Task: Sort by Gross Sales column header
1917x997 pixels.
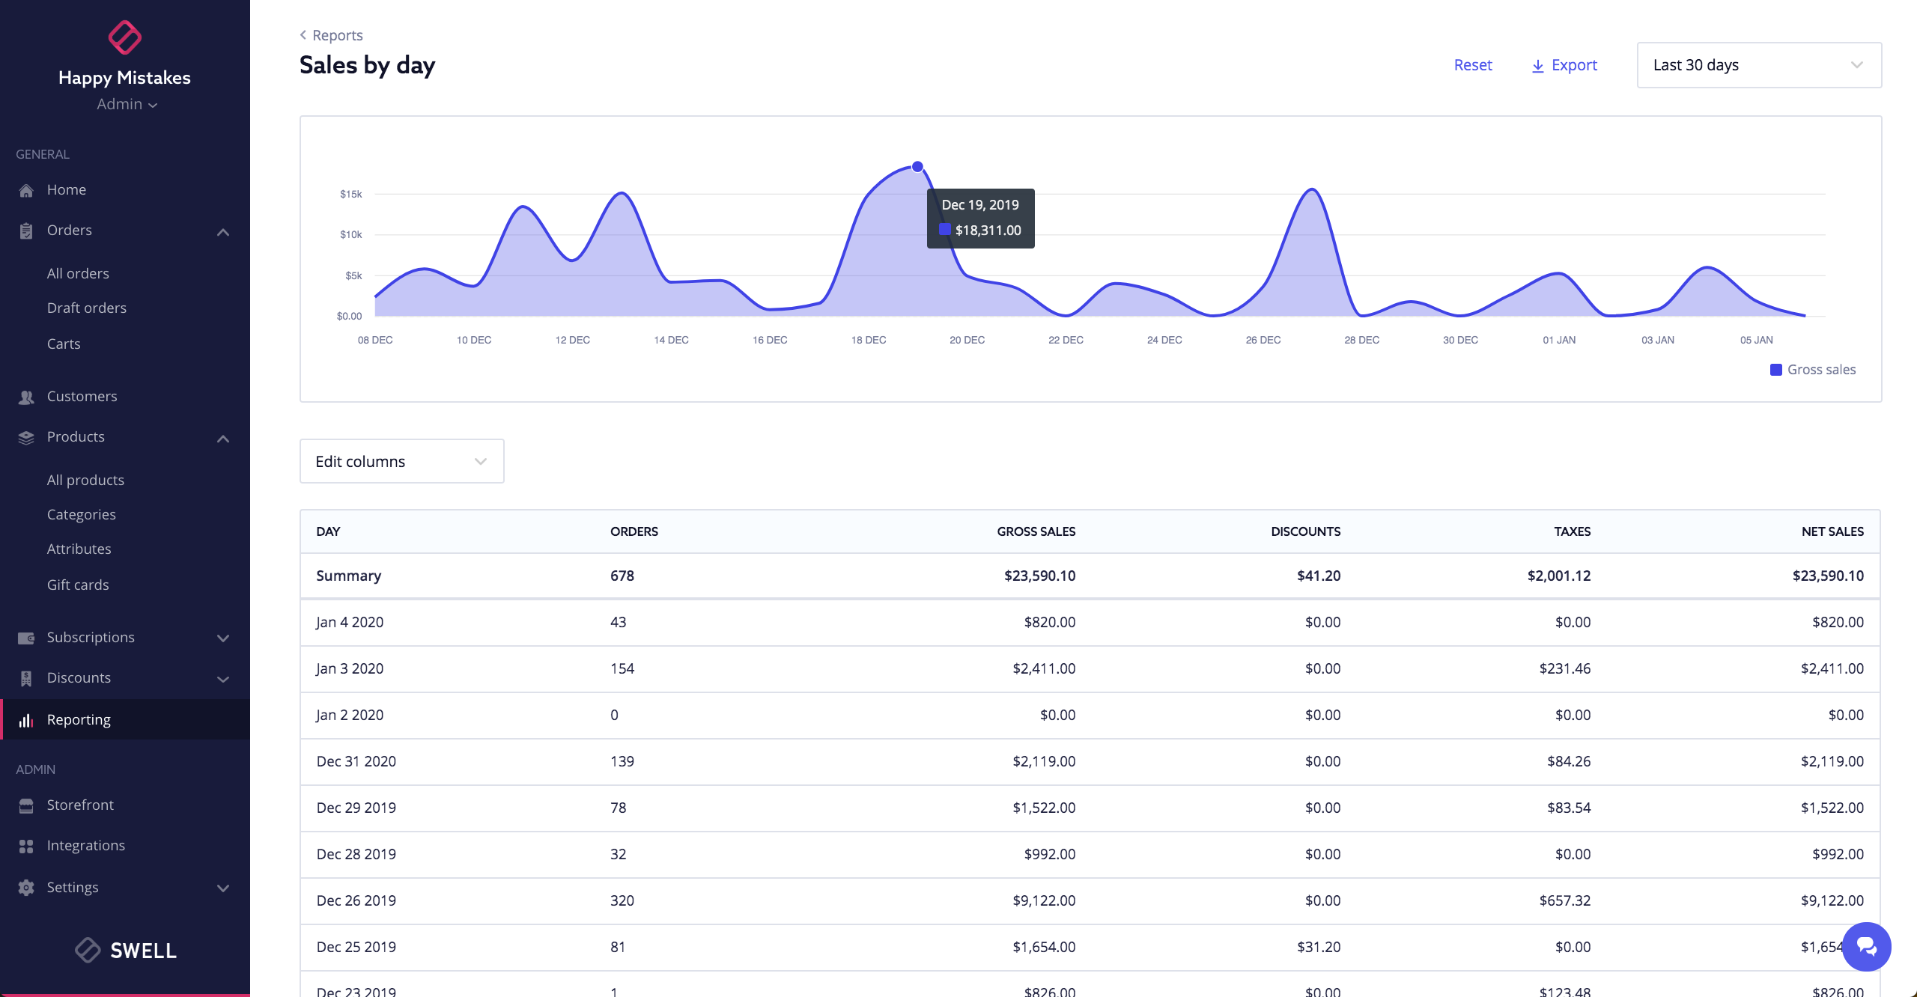Action: (1036, 531)
